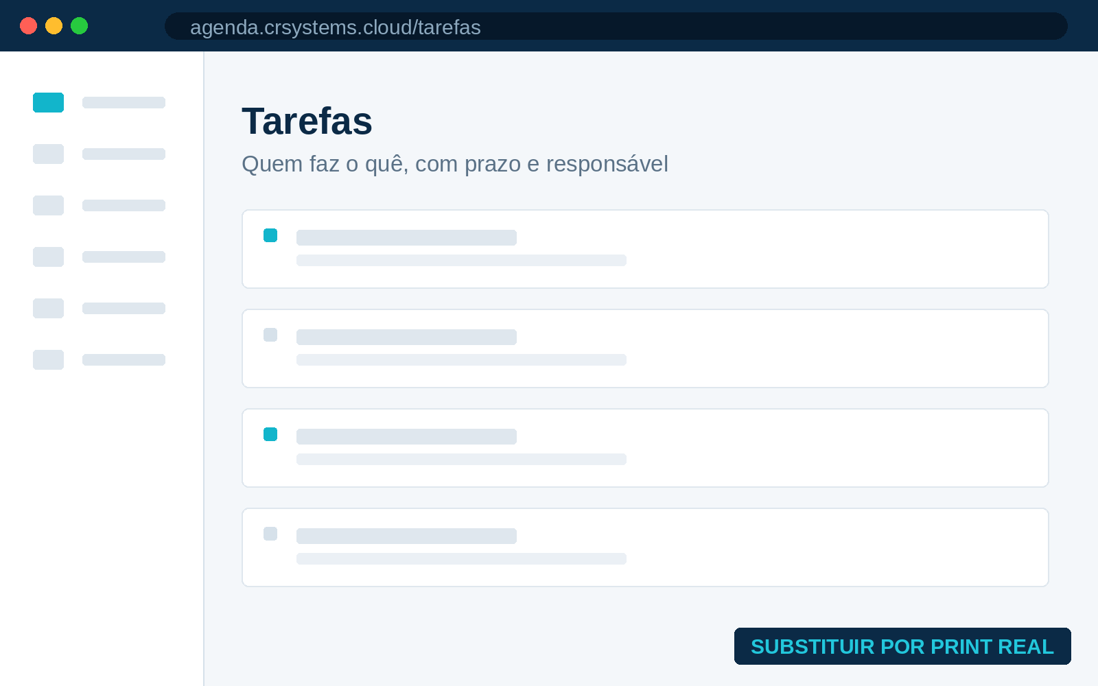Viewport: 1098px width, 686px height.
Task: Close the window with the red button
Action: 28,25
